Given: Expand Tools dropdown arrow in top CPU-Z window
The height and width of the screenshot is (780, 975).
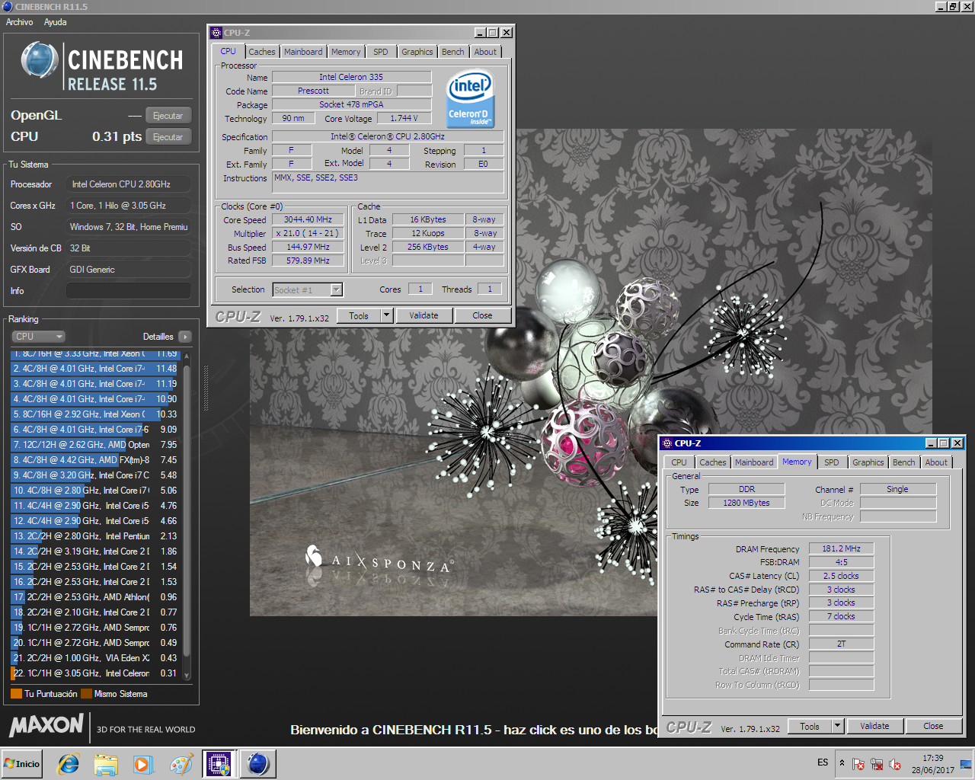Looking at the screenshot, I should point(386,316).
